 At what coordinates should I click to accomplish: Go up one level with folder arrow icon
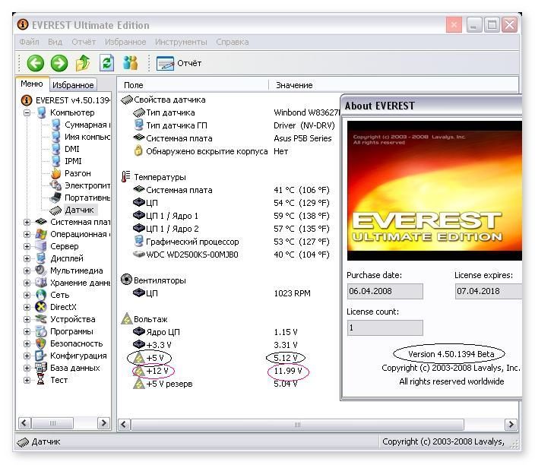(83, 63)
